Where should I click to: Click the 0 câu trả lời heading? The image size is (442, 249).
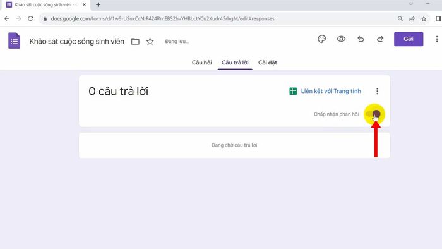pos(119,92)
